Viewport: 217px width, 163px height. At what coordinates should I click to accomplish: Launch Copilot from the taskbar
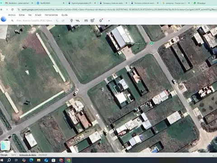click(24, 160)
